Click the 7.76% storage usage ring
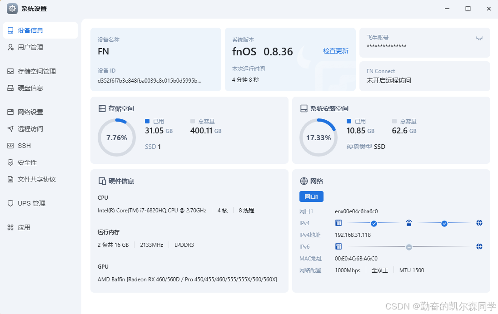The height and width of the screenshot is (314, 498). [117, 137]
